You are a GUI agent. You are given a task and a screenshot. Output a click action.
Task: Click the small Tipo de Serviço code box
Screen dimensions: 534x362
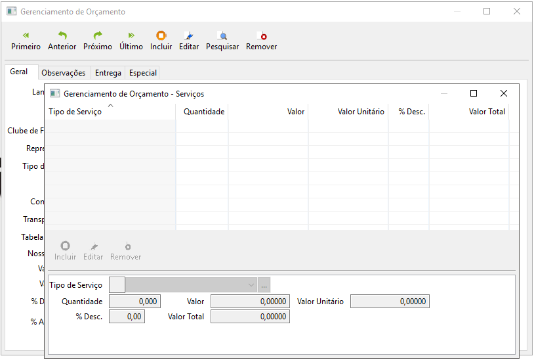pos(117,285)
